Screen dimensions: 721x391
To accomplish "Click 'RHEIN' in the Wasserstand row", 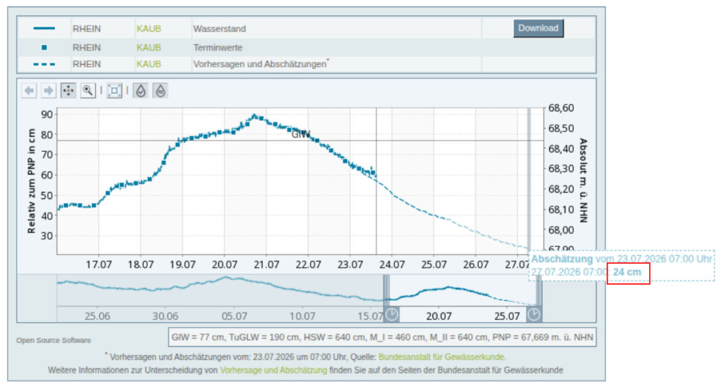I will [87, 29].
